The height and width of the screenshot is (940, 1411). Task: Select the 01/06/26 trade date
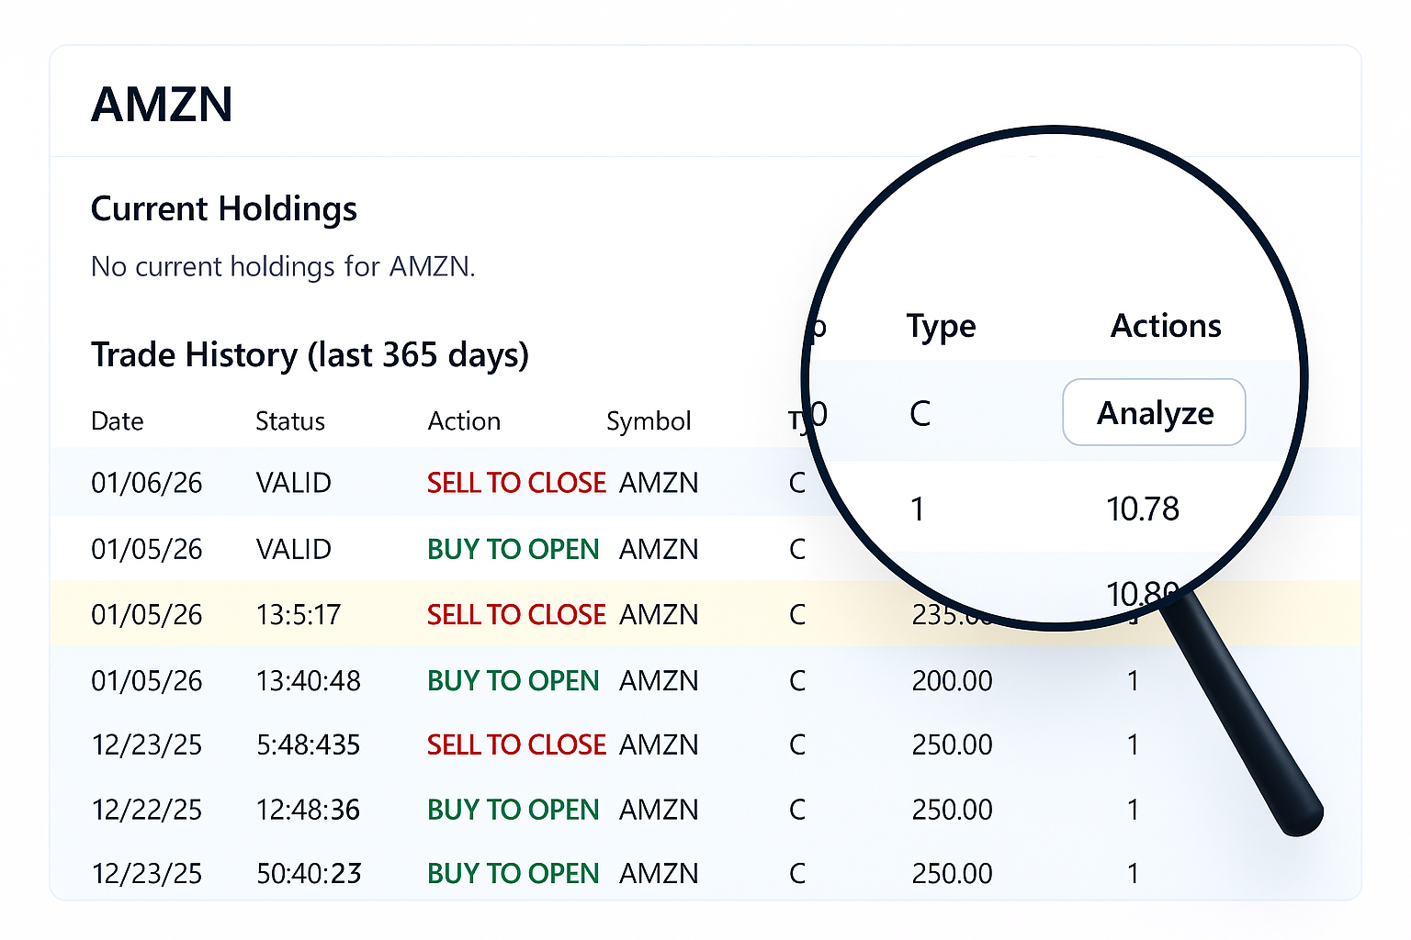(147, 483)
